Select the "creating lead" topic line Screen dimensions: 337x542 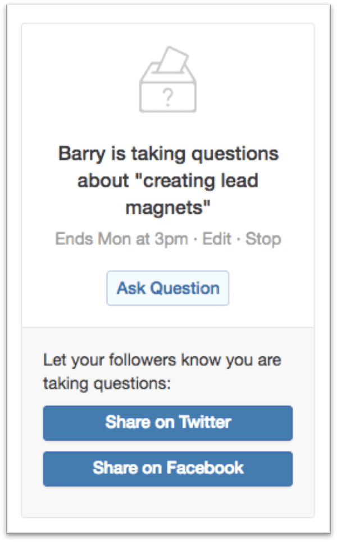coord(168,181)
